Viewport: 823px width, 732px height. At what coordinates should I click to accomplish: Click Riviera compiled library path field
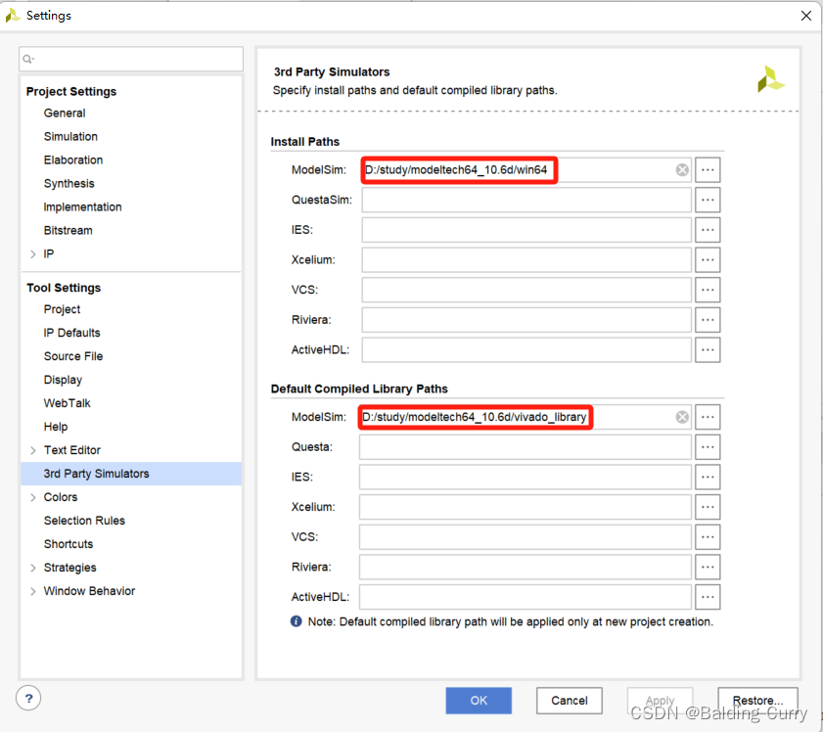[x=526, y=567]
